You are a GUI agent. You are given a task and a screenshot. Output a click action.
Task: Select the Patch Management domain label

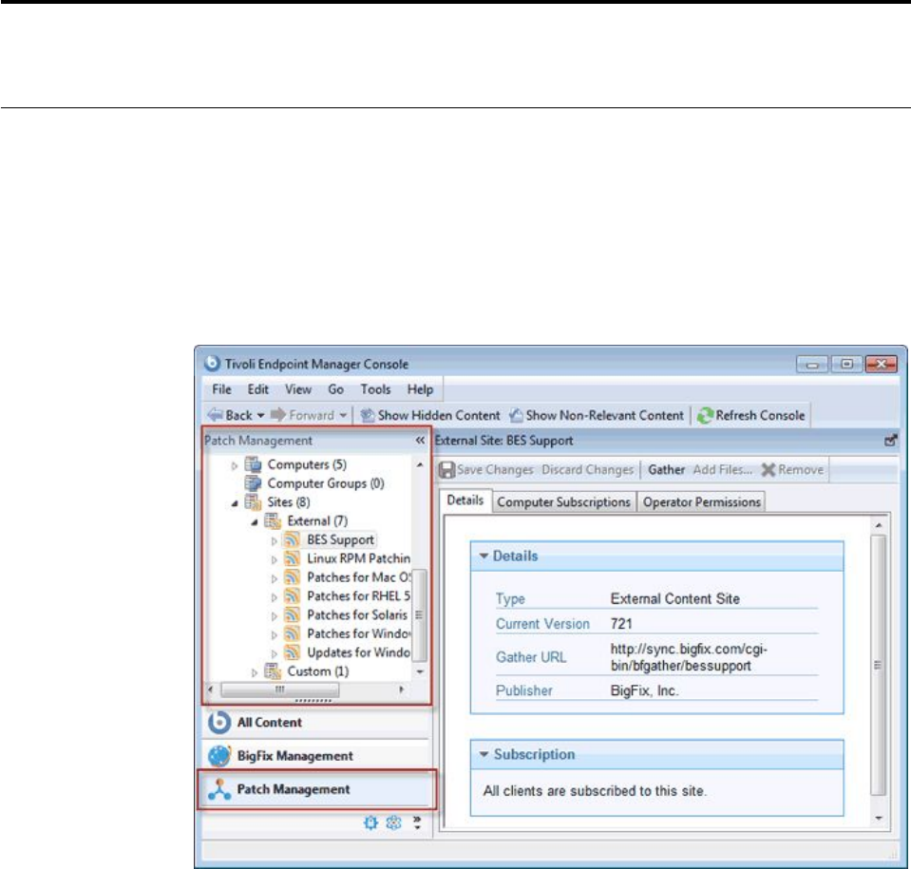coord(294,789)
